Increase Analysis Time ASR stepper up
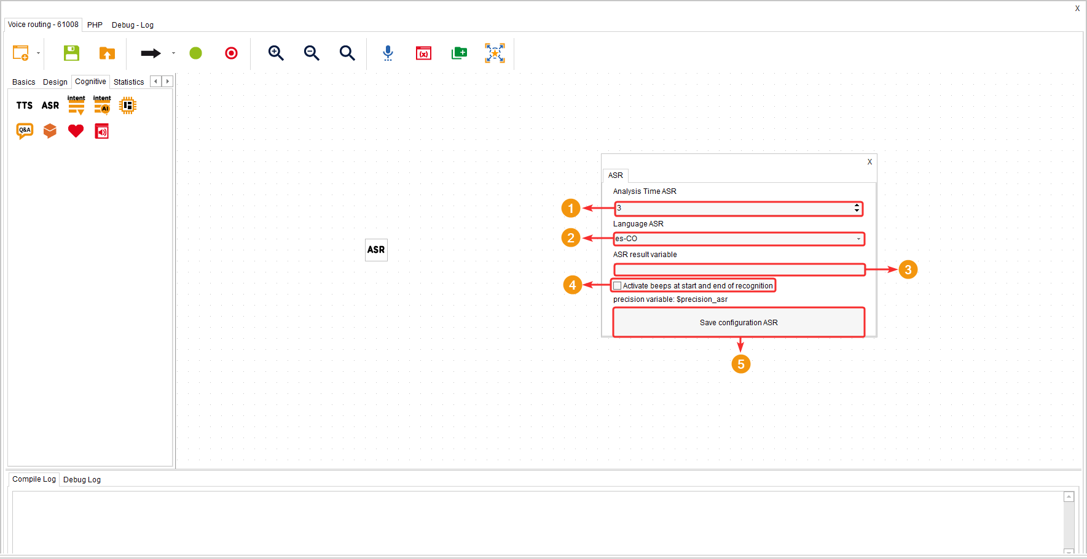1087x559 pixels. [x=857, y=206]
